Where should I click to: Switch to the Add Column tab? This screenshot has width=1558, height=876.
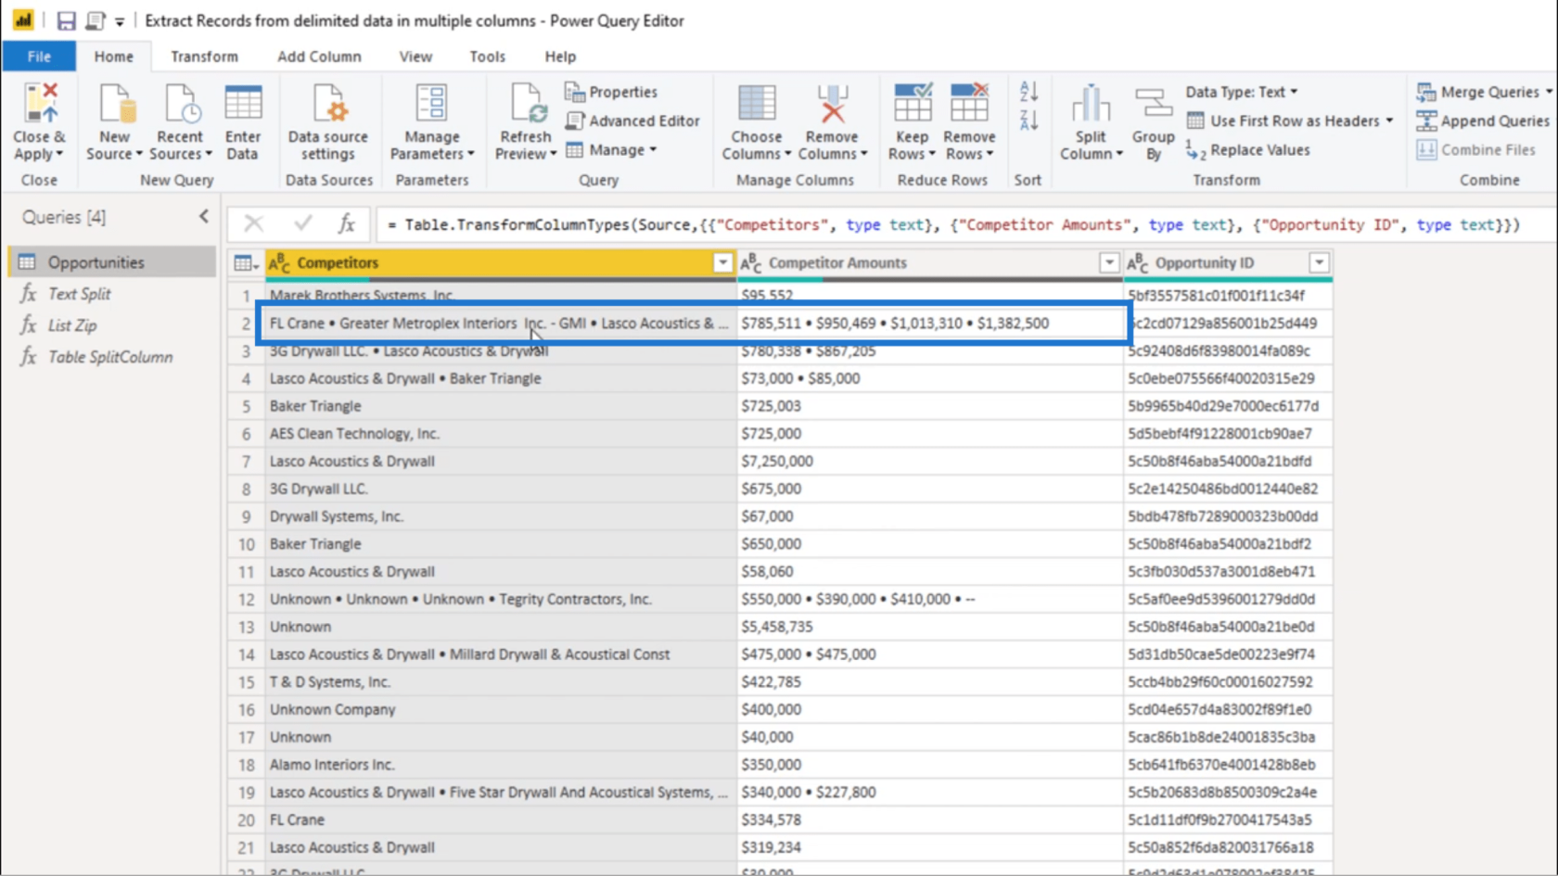click(x=319, y=57)
